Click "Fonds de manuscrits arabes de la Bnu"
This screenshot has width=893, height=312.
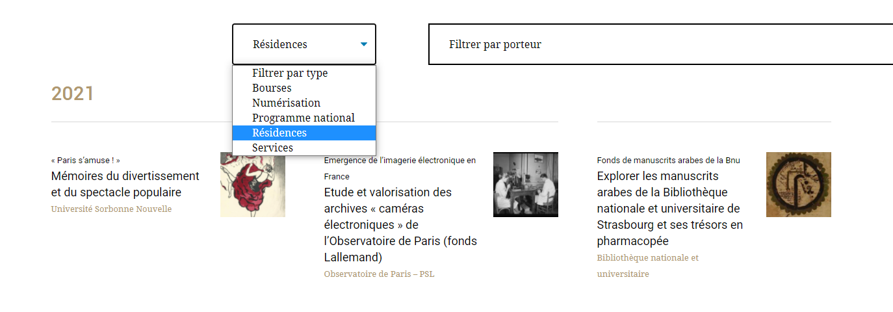pos(669,160)
